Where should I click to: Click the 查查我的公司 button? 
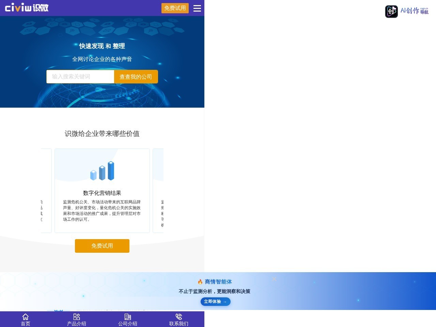point(136,77)
